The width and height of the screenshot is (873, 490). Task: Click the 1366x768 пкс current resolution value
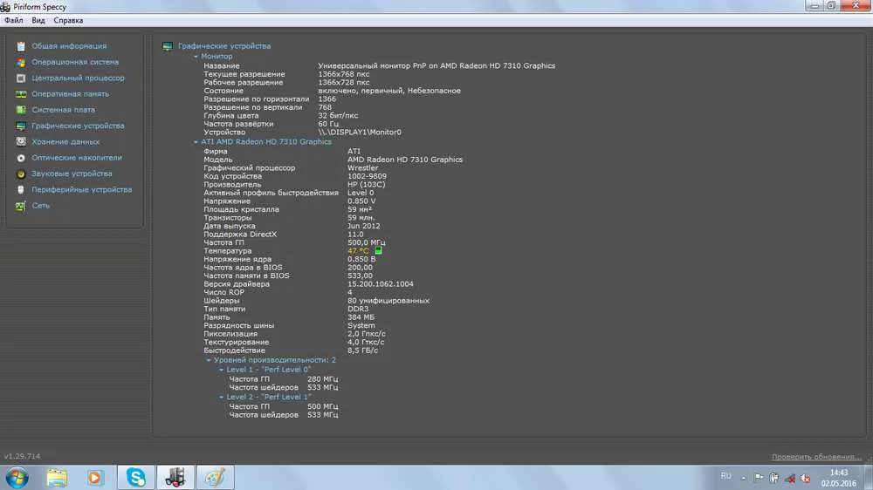click(343, 74)
